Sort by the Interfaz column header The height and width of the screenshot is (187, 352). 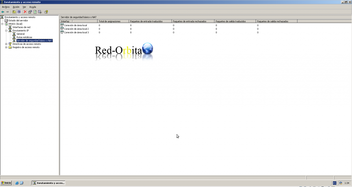pos(79,21)
